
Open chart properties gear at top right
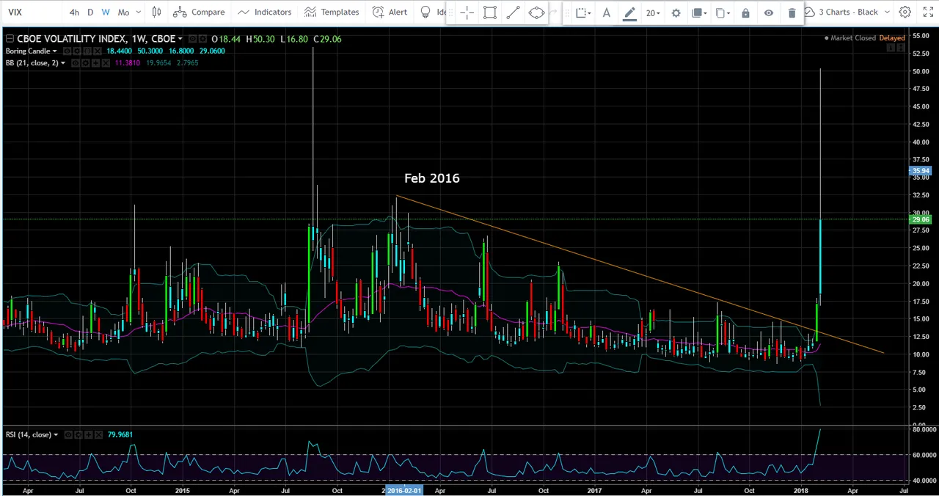click(905, 12)
